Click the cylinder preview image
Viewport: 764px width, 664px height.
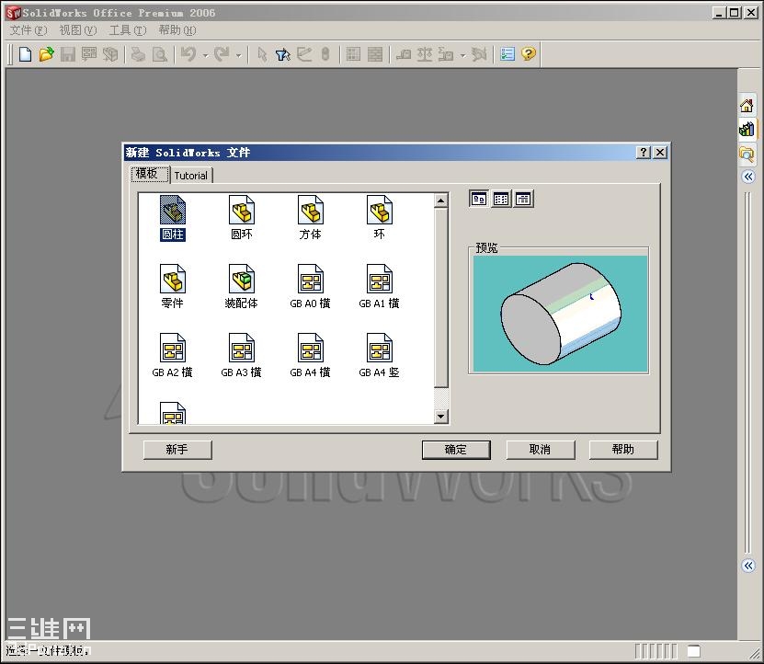click(x=560, y=314)
